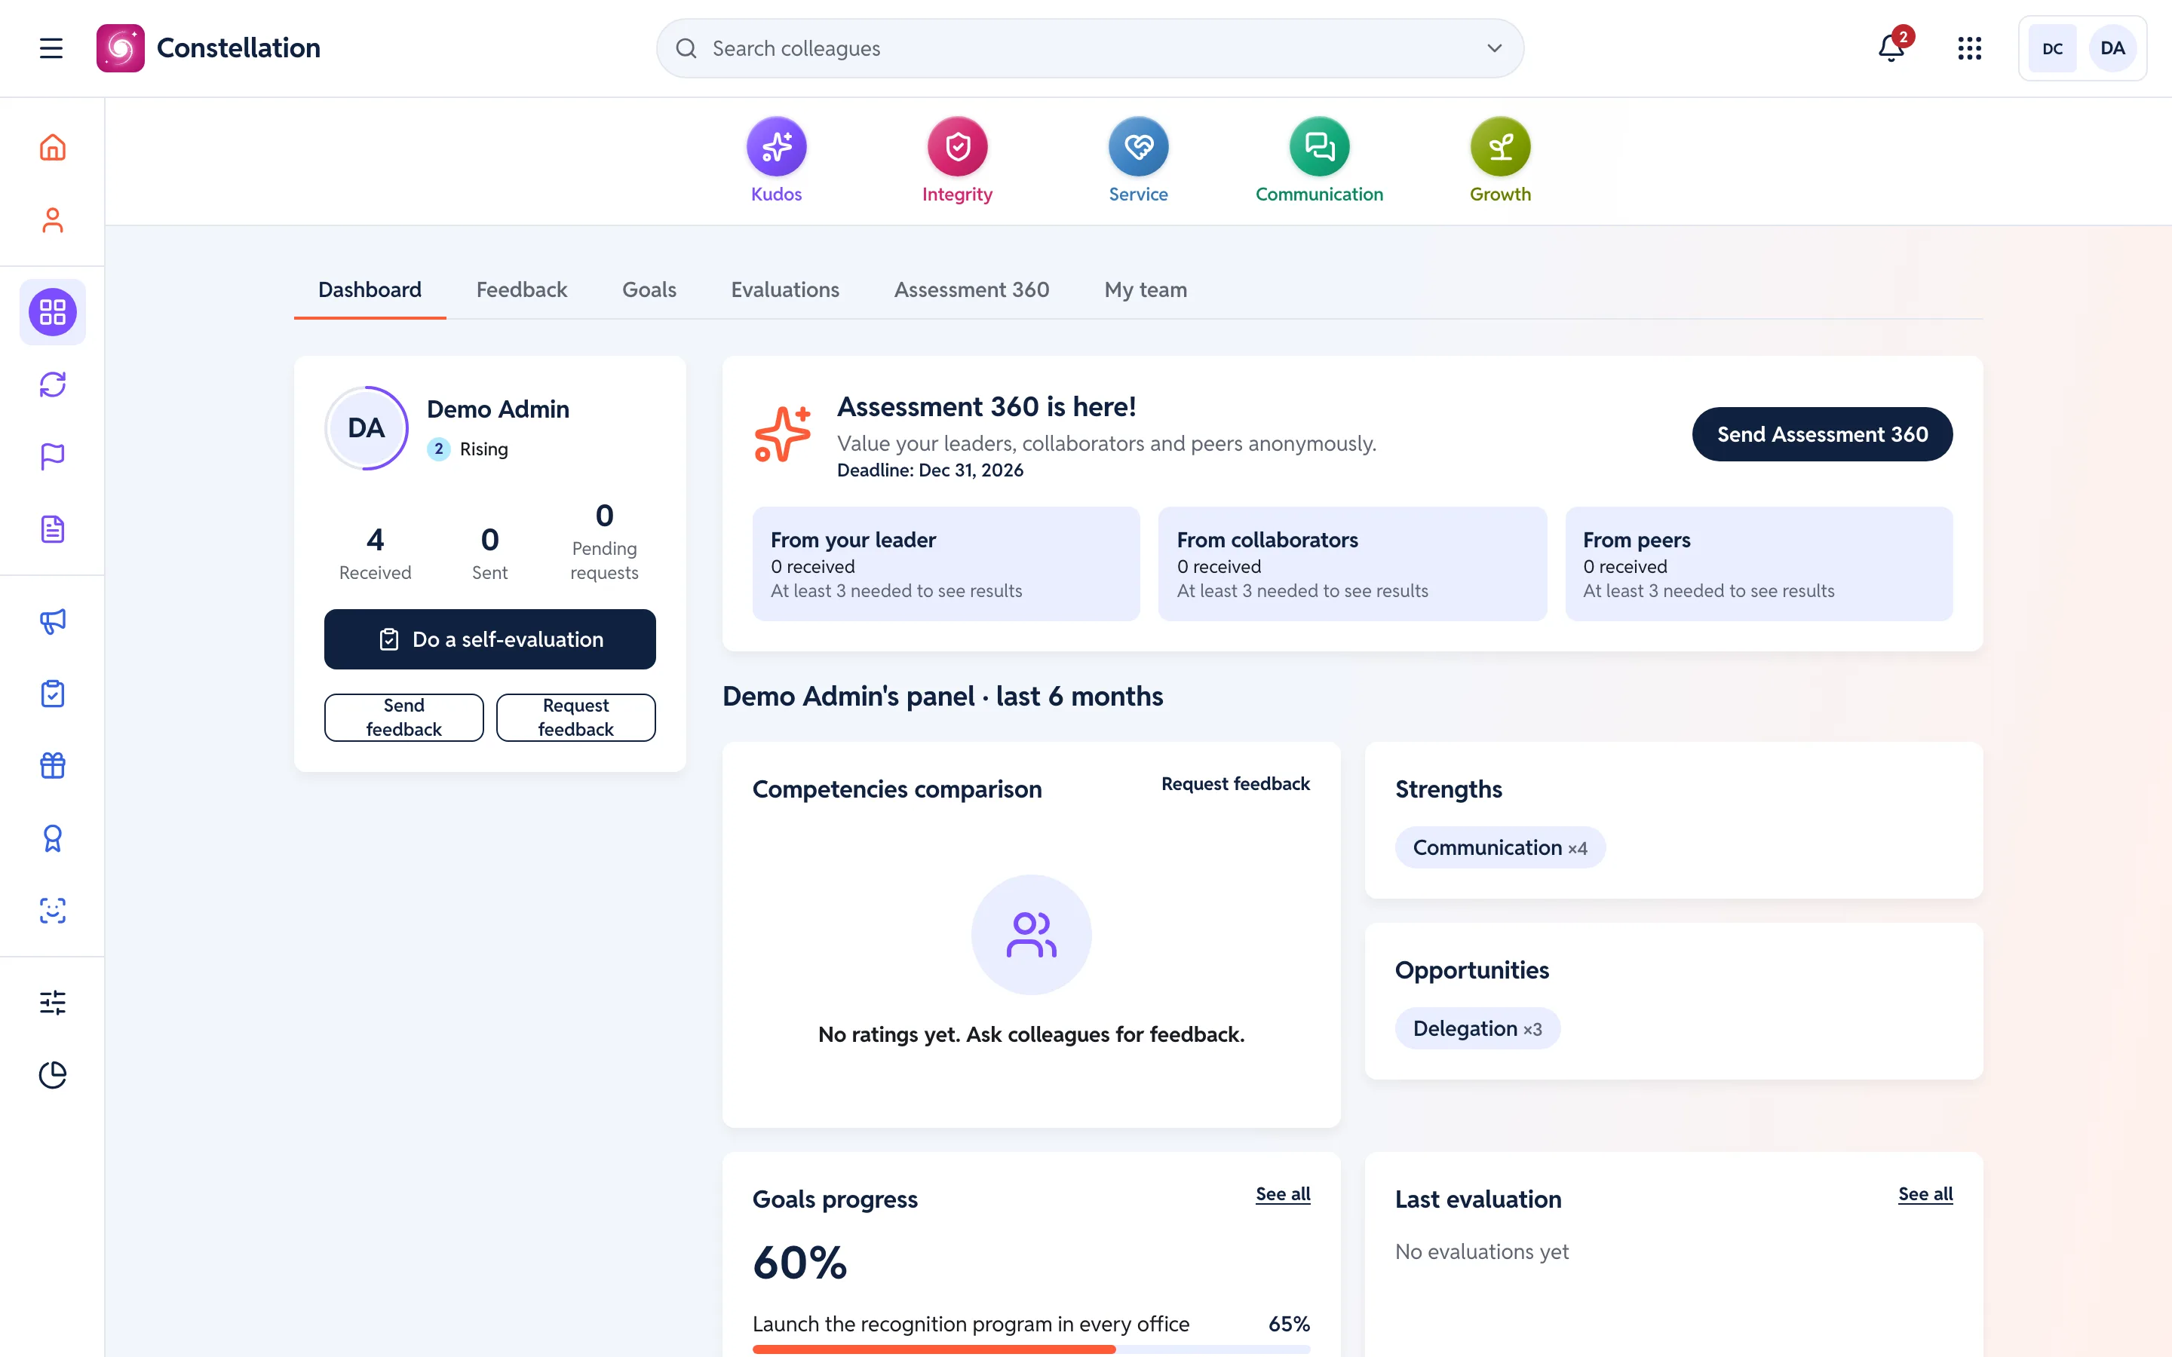Click See all in Last evaluation
This screenshot has width=2172, height=1357.
pyautogui.click(x=1925, y=1193)
